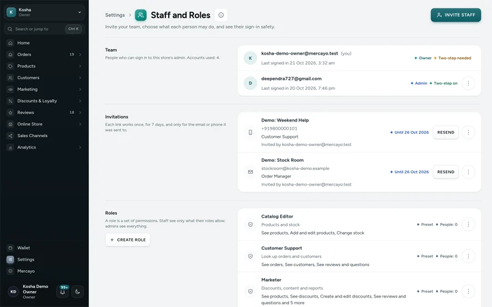Click the phone icon for Weekend Help invitation
This screenshot has width=492, height=307.
250,132
